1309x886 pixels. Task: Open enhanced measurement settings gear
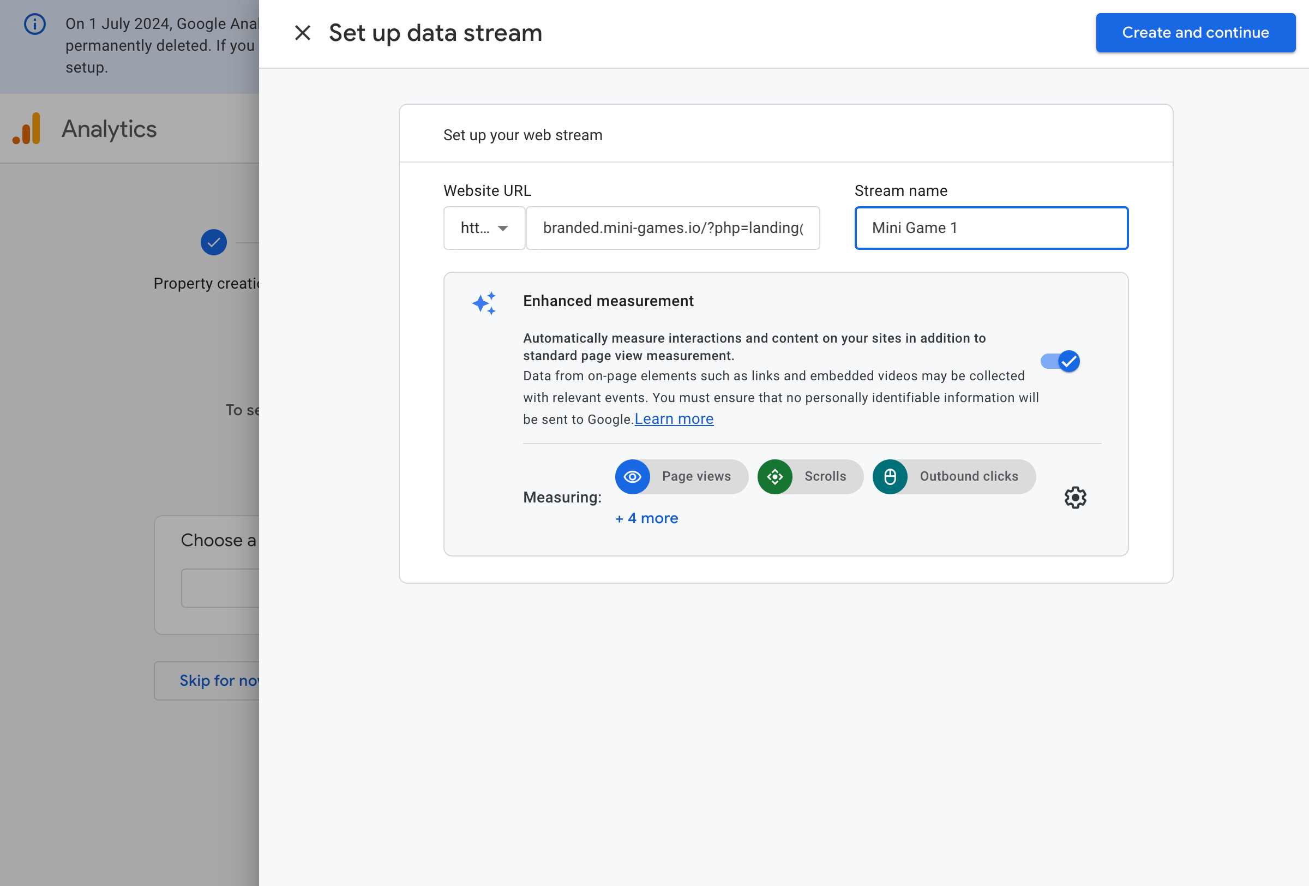coord(1074,498)
